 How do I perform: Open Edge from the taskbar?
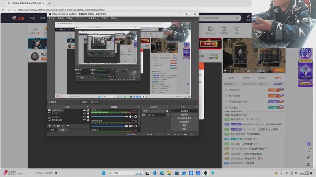pos(162,173)
